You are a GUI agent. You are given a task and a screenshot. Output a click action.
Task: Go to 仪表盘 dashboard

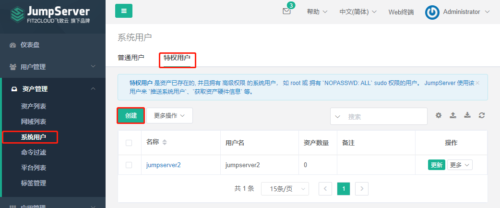(30, 45)
